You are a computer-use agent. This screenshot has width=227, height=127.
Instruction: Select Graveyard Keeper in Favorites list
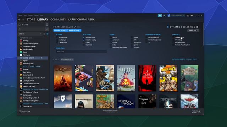point(29,46)
